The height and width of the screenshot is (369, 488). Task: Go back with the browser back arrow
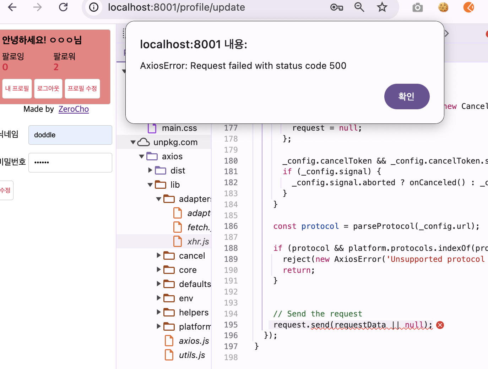tap(12, 7)
